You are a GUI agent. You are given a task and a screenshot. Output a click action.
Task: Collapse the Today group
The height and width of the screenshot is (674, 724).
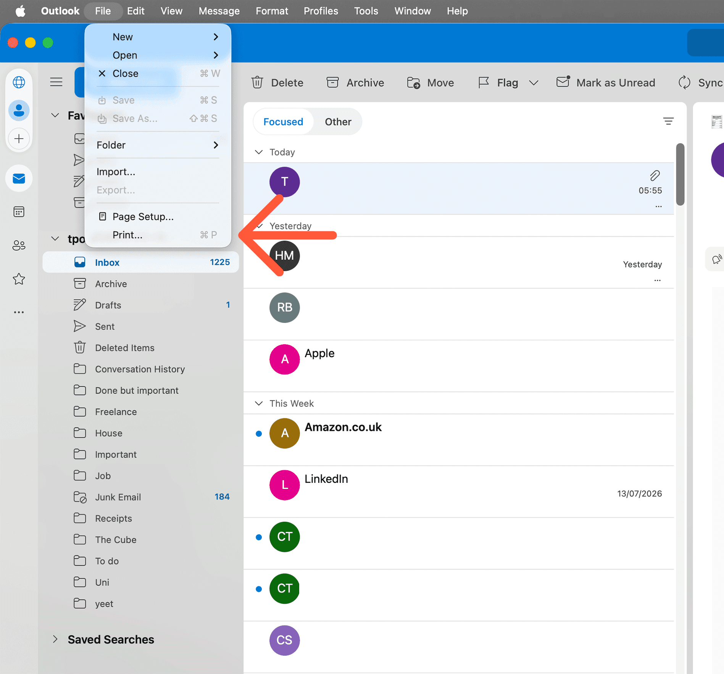pos(259,152)
